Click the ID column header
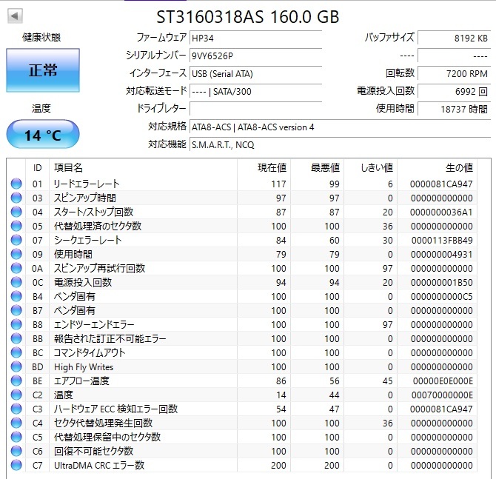 37,167
